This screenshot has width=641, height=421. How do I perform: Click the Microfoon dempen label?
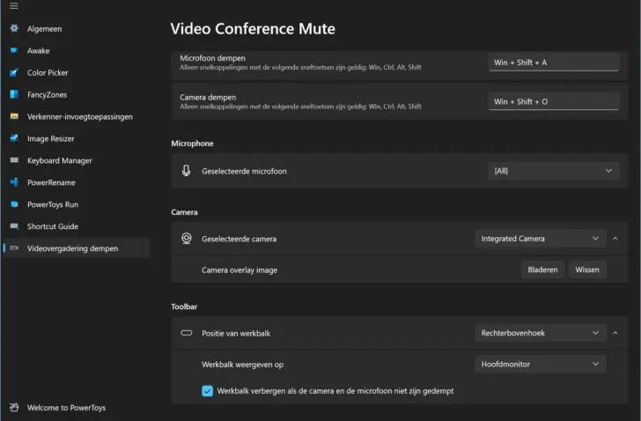pos(212,58)
